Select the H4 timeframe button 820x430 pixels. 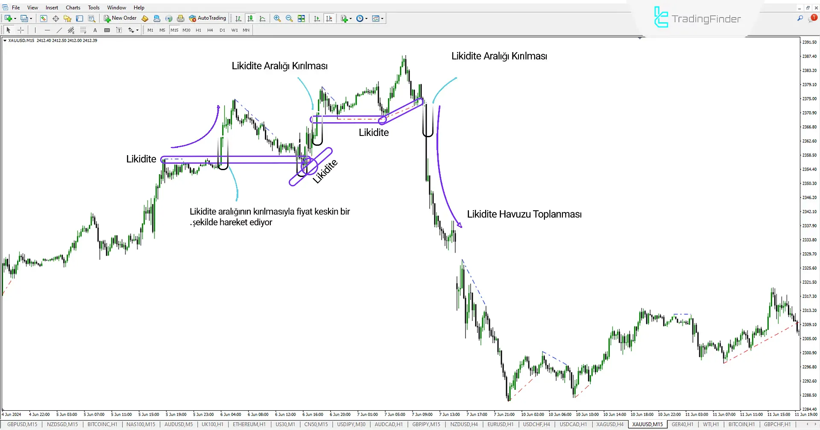click(x=210, y=30)
